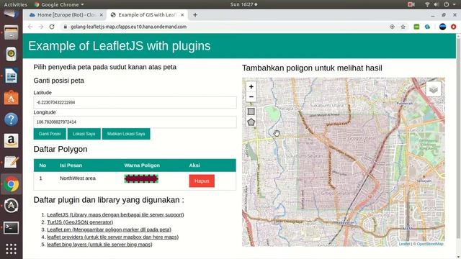
Task: Open Files manager from Ubuntu dock
Action: coord(12,32)
